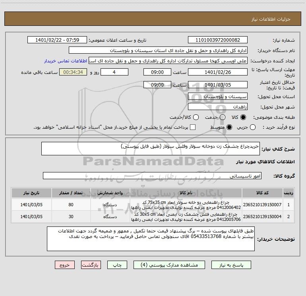Choose جزیی purchase process option
The image size is (306, 296).
click(x=253, y=127)
